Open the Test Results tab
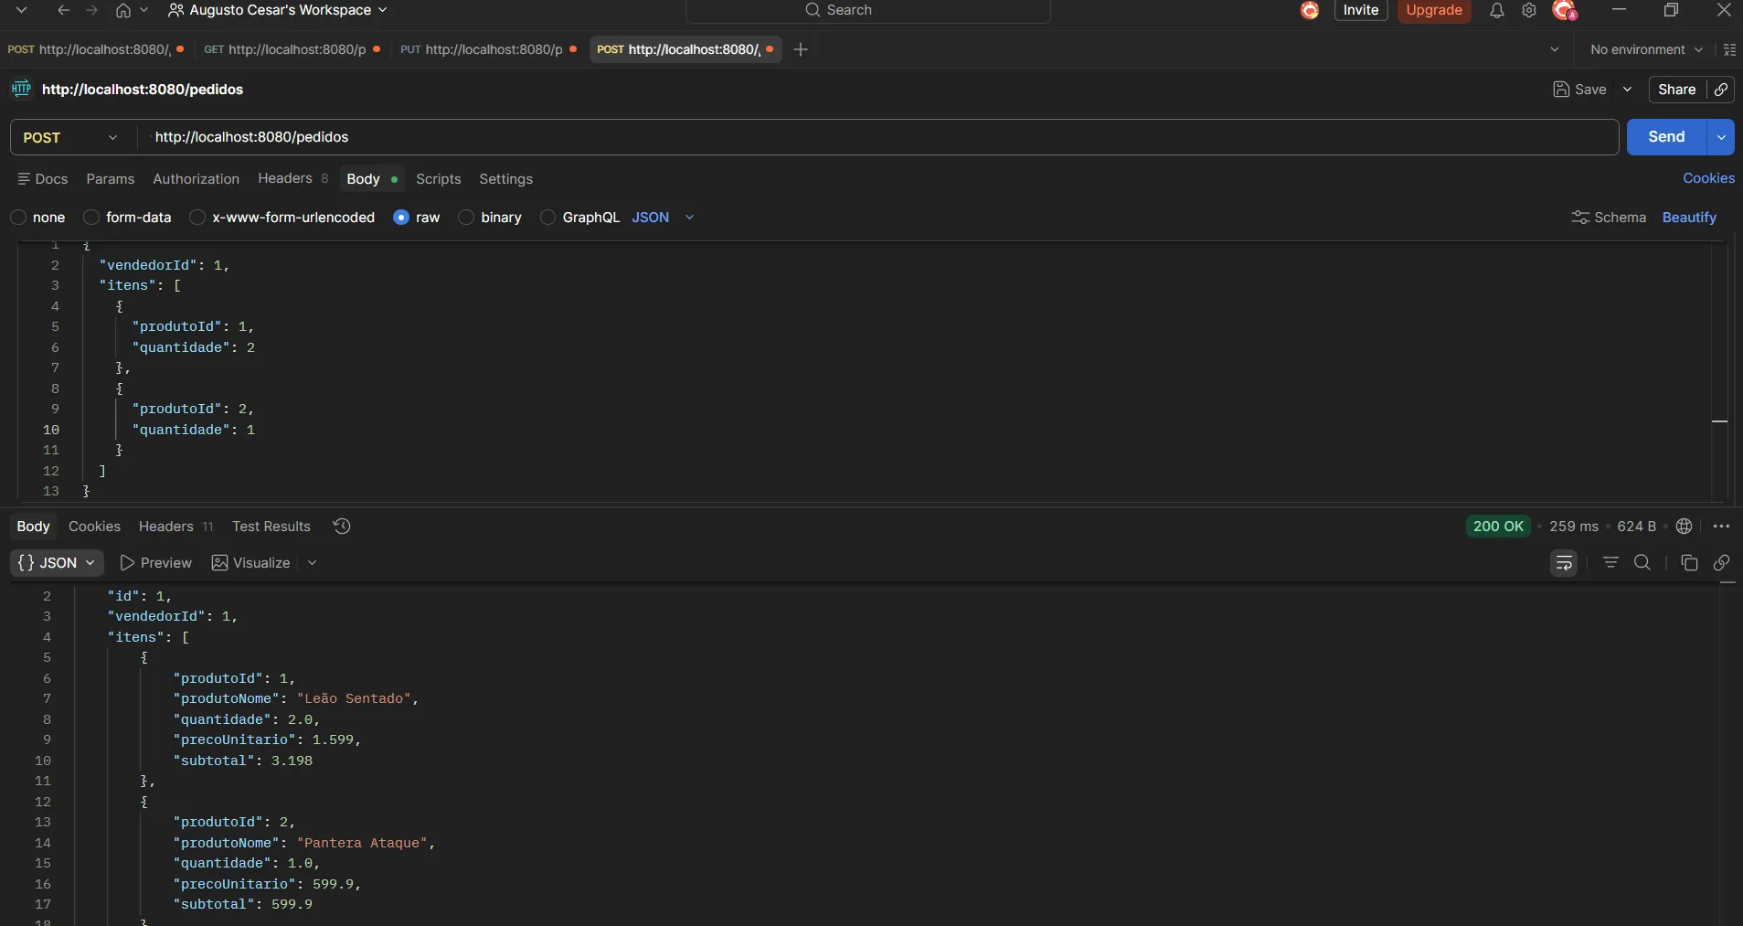 click(x=271, y=527)
